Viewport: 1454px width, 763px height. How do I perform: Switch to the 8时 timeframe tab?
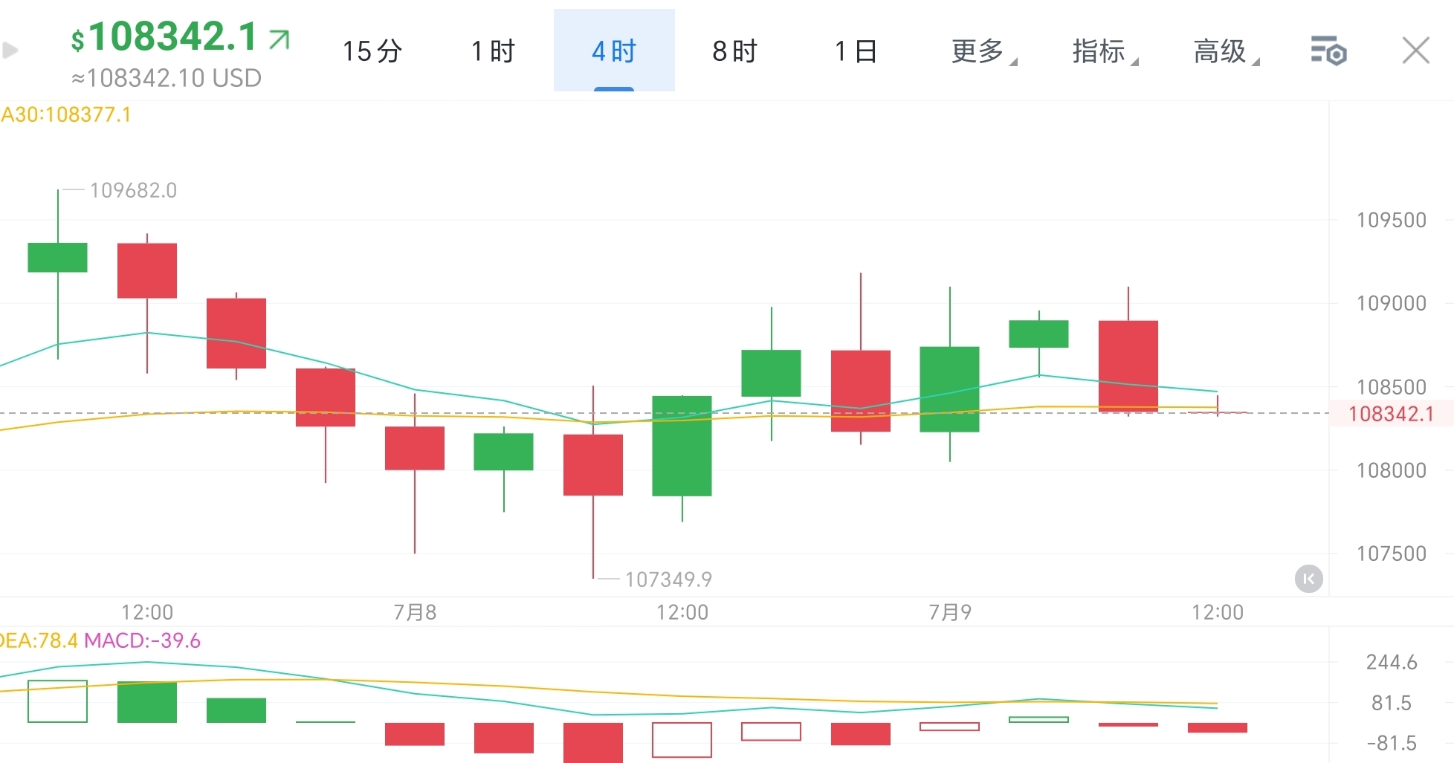[734, 51]
